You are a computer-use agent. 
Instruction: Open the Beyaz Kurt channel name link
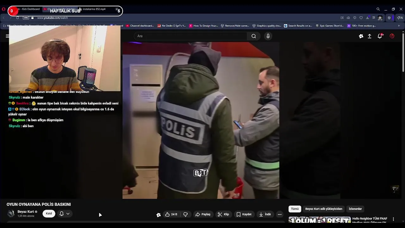pyautogui.click(x=26, y=212)
